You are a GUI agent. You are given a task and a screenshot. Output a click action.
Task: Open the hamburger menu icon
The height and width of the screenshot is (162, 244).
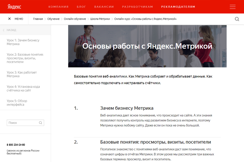pyautogui.click(x=232, y=7)
